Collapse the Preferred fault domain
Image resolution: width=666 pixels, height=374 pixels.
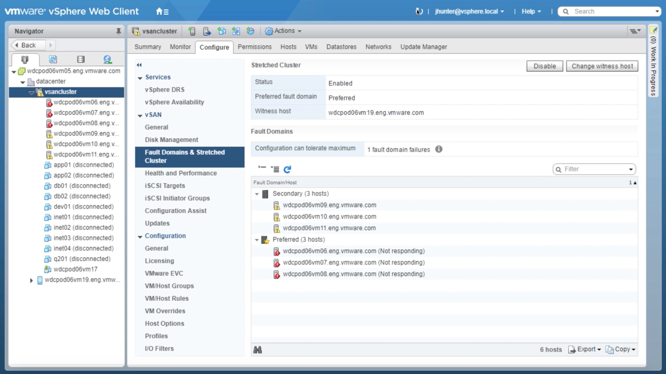(x=257, y=240)
